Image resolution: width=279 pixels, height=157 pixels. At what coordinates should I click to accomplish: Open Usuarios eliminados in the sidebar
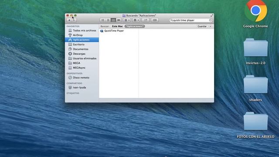point(82,58)
